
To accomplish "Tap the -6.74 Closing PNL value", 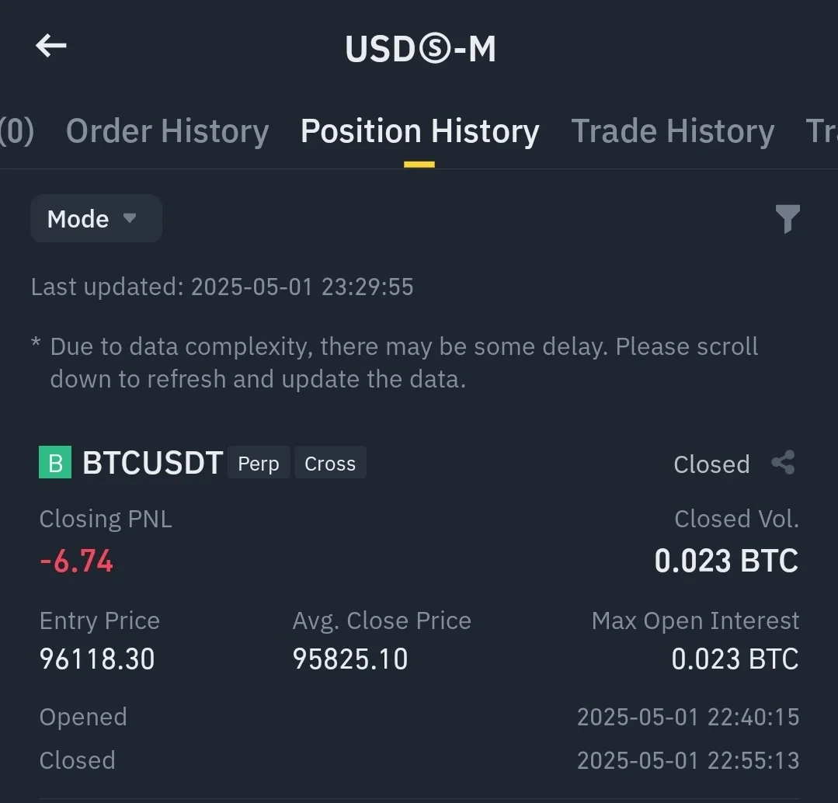I will click(76, 561).
